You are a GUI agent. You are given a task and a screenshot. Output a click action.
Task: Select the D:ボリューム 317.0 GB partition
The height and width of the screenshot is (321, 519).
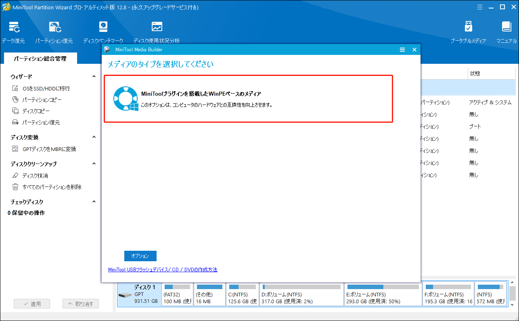[301, 294]
